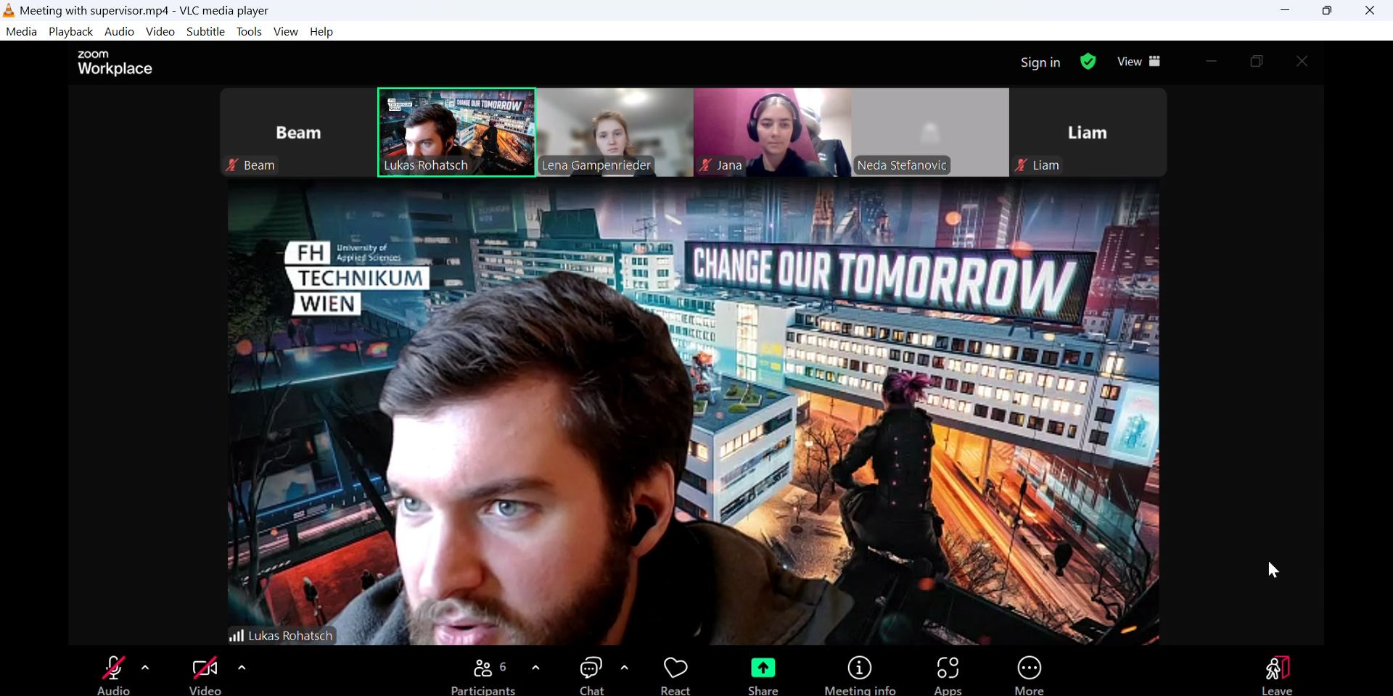Unmute microphone with Audio button
This screenshot has width=1393, height=696.
click(114, 675)
